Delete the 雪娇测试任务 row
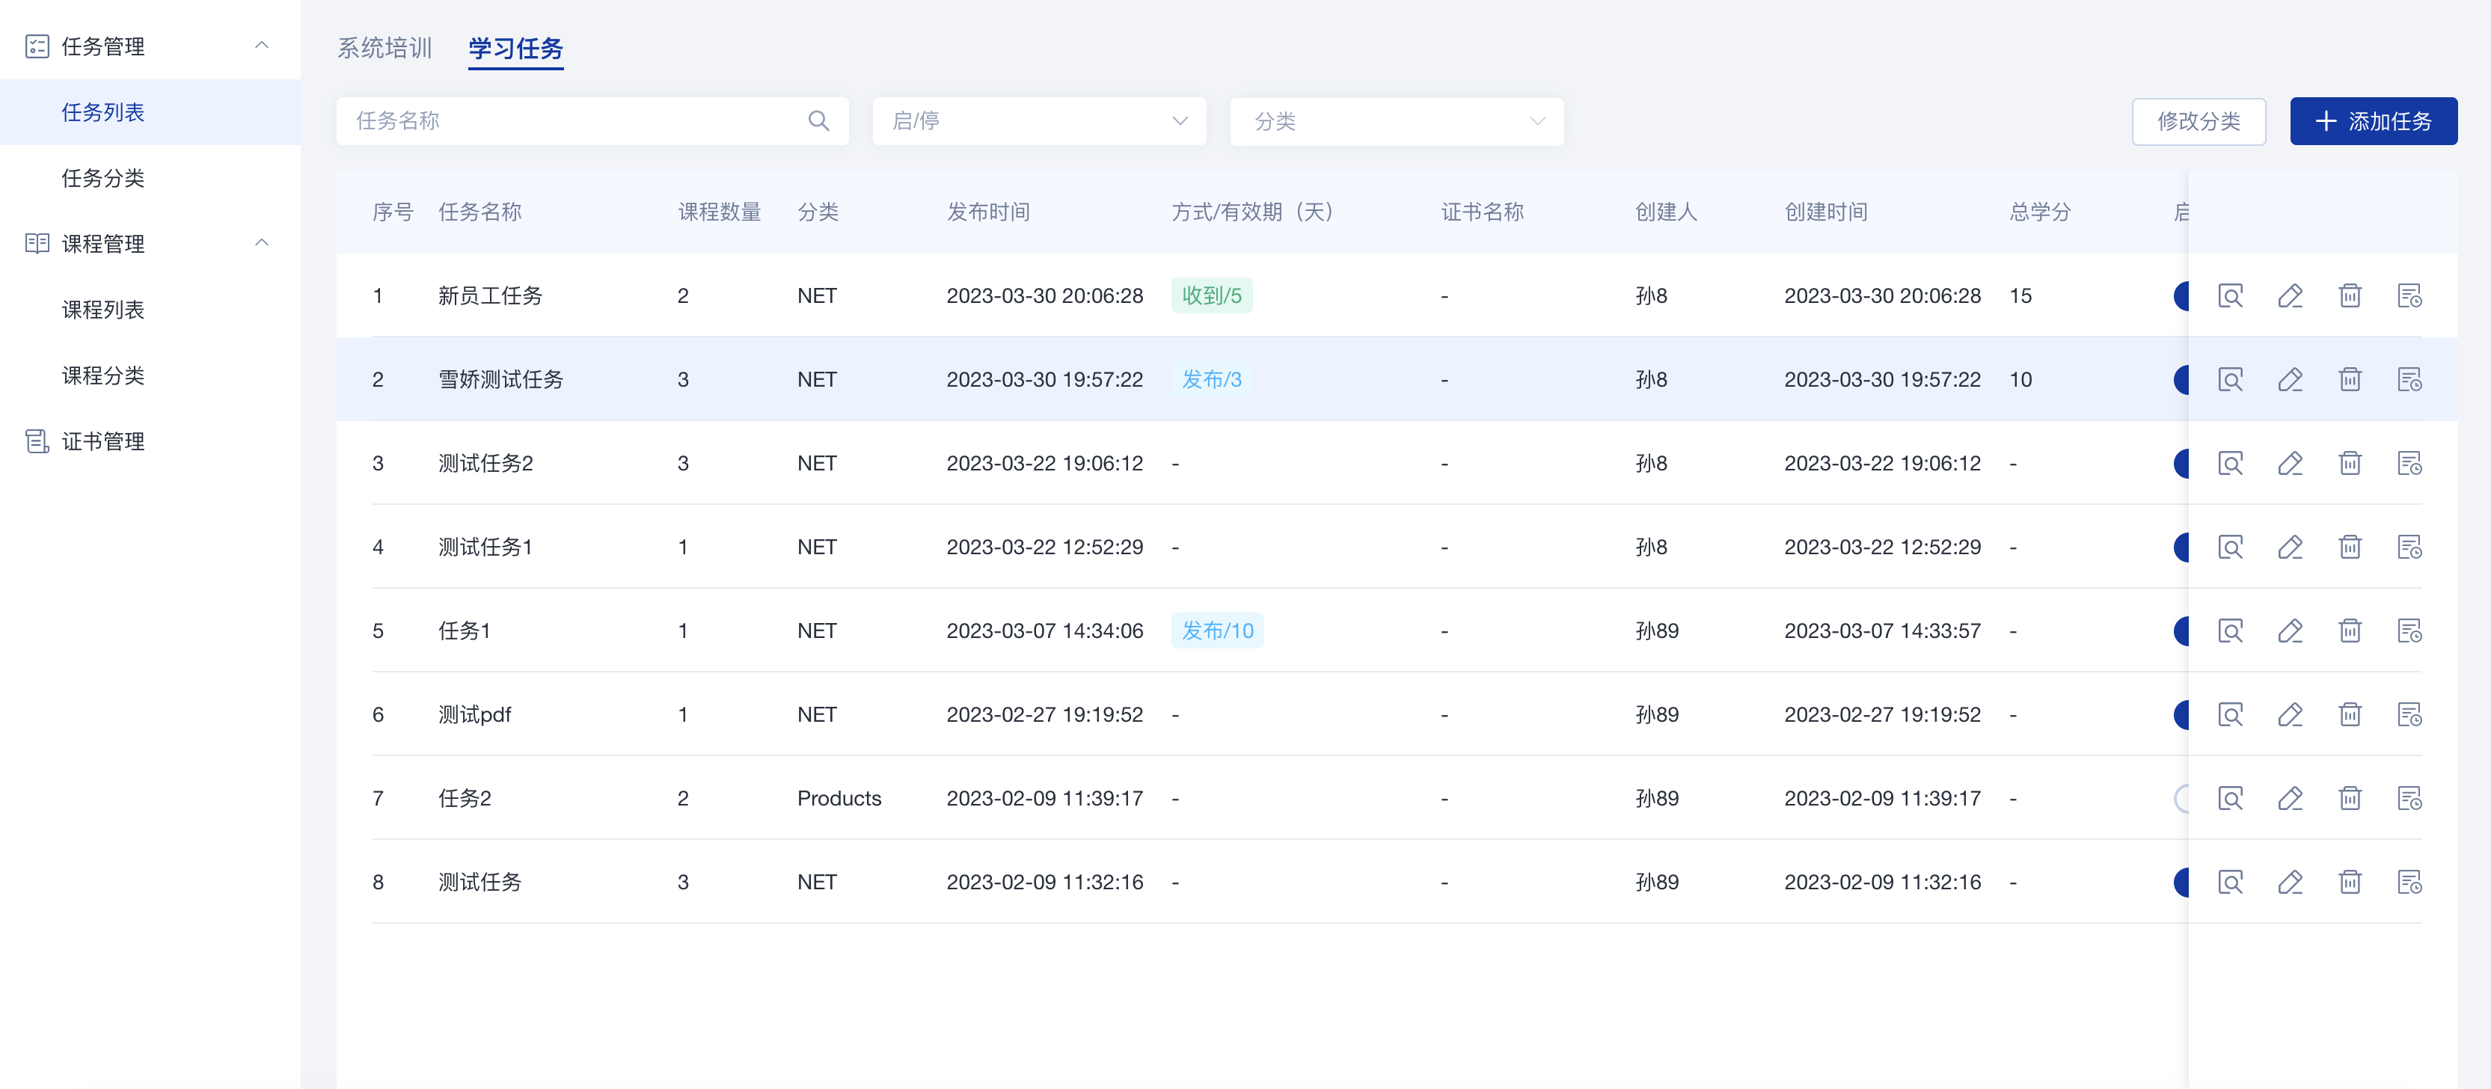Image resolution: width=2491 pixels, height=1089 pixels. click(x=2350, y=379)
